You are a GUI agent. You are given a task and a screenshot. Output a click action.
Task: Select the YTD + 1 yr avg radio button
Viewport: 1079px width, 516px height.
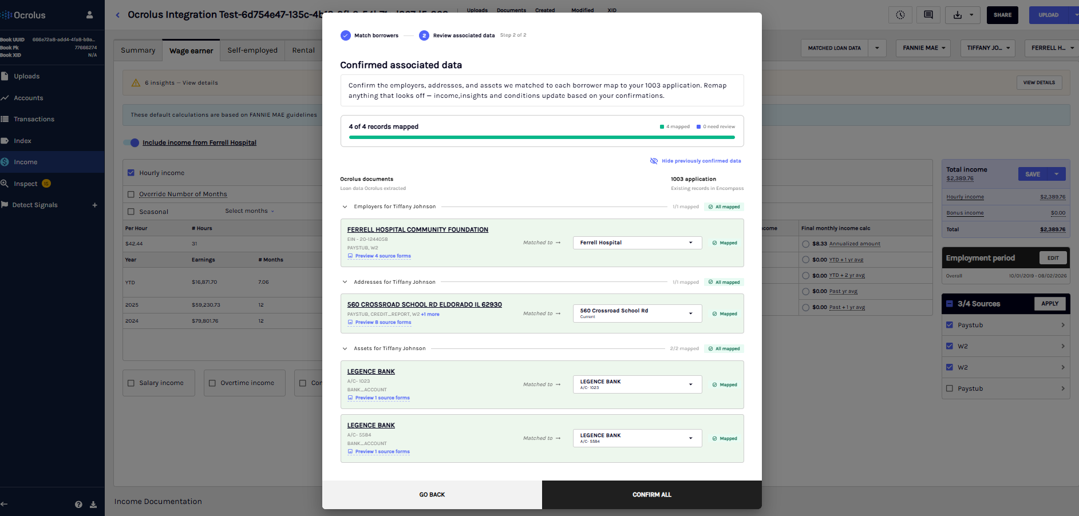(x=806, y=260)
